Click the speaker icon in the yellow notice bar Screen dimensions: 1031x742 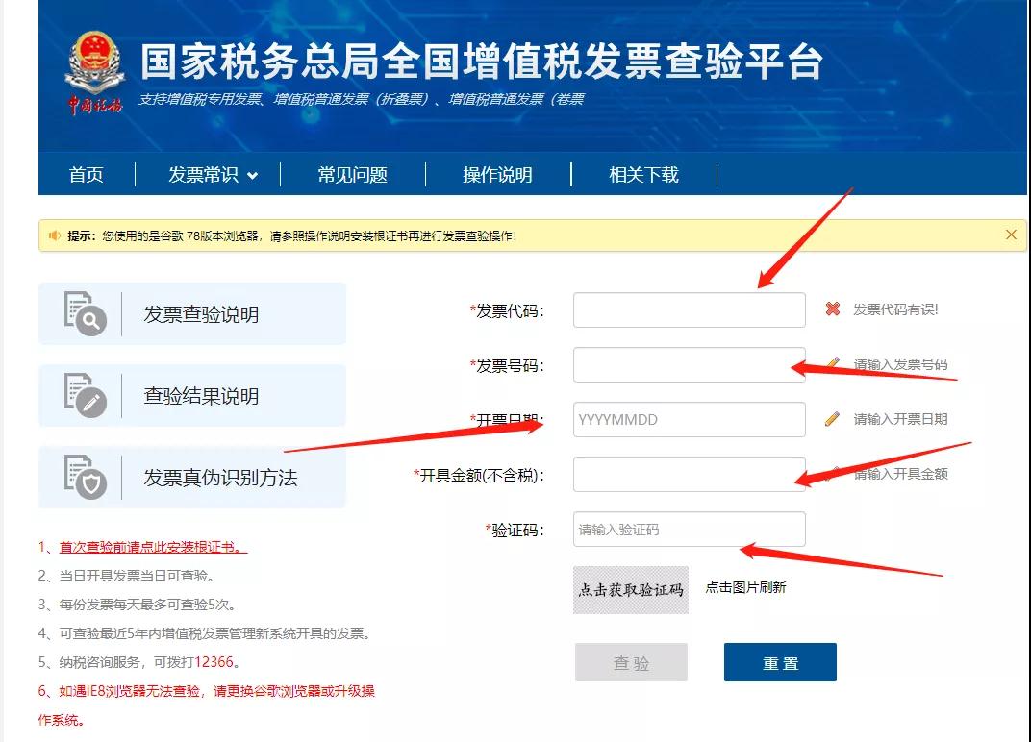pos(54,235)
